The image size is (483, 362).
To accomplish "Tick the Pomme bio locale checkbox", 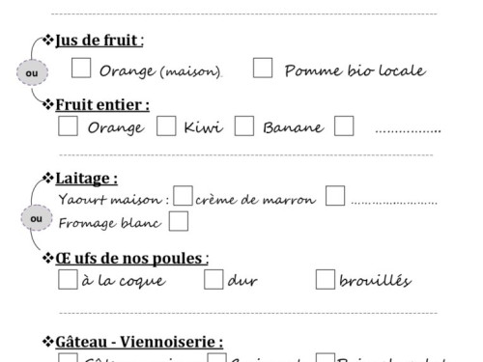I will tap(263, 68).
